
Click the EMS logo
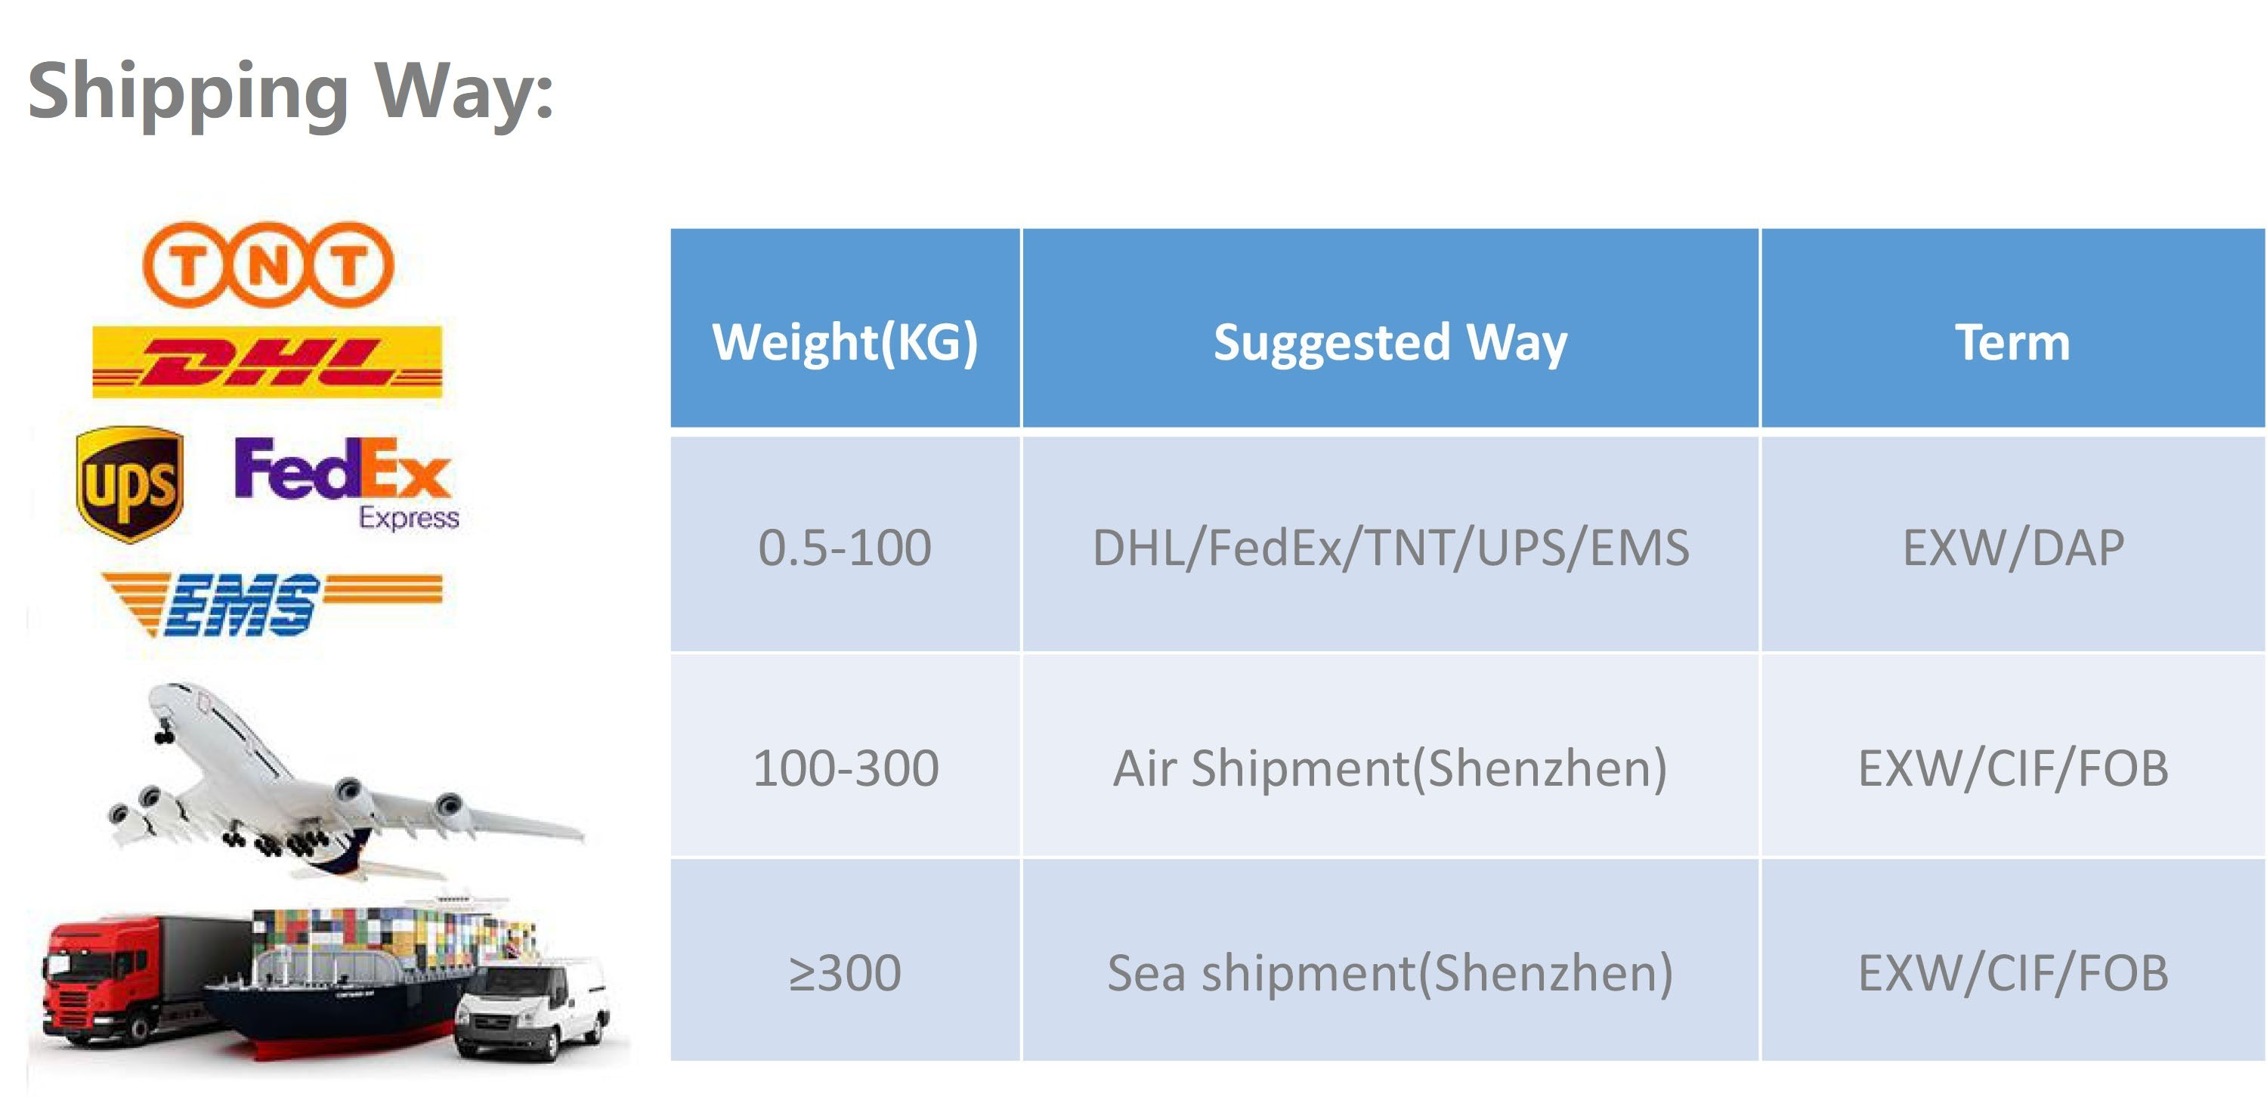click(x=271, y=604)
